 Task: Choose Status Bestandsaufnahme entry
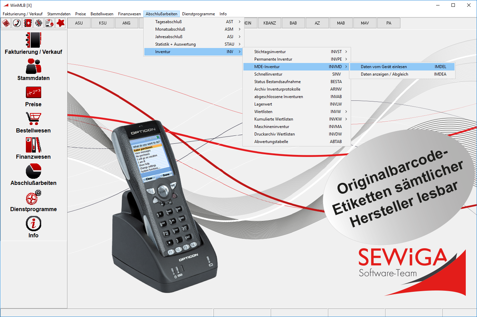(297, 82)
